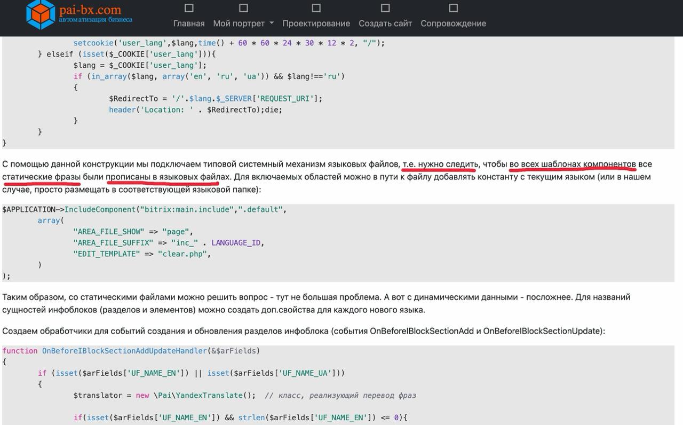Viewport: 683px width, 425px height.
Task: Open the Главная menu item
Action: click(x=189, y=23)
